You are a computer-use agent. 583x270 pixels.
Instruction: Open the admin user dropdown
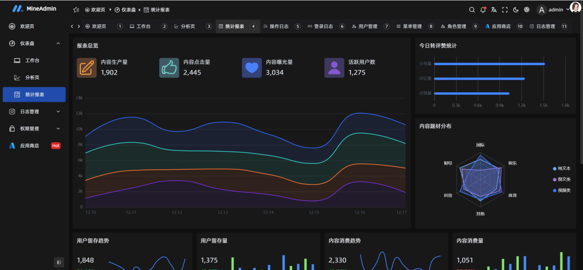[x=554, y=10]
